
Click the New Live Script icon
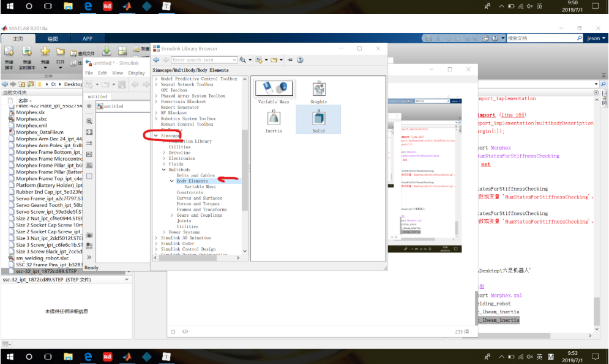[x=27, y=51]
